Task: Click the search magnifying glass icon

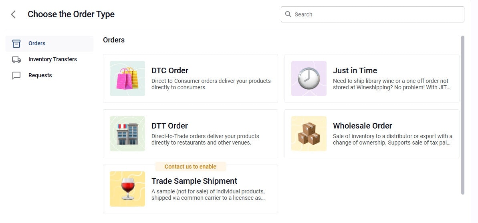Action: point(288,14)
